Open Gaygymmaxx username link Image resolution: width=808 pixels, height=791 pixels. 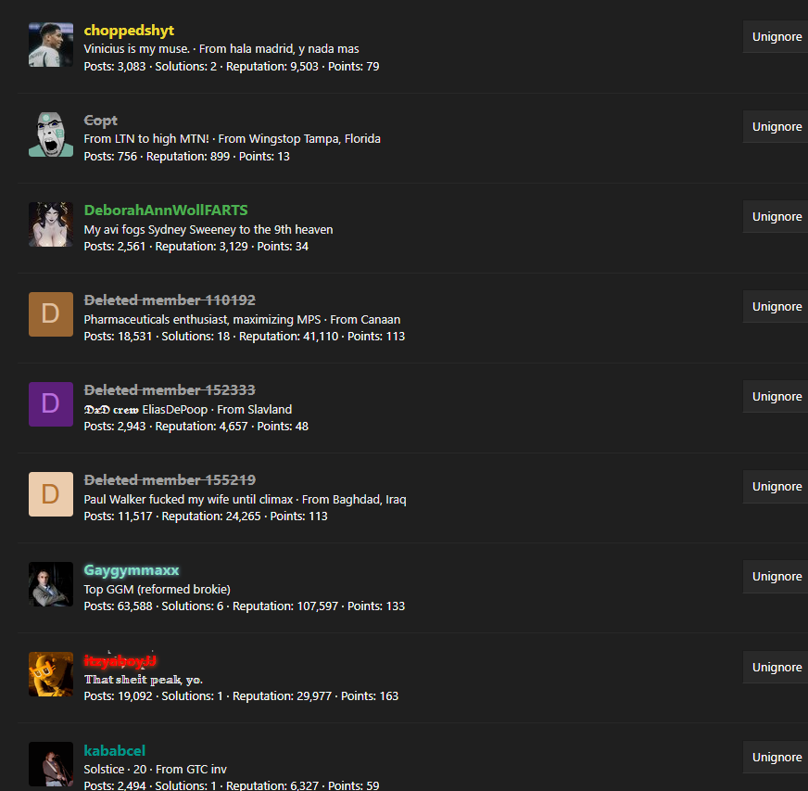tap(132, 570)
